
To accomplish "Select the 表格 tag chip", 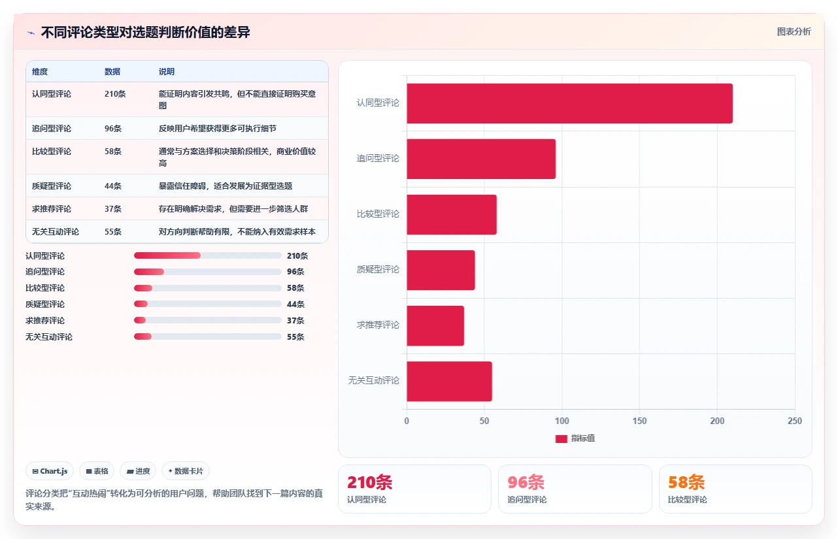I will (97, 471).
